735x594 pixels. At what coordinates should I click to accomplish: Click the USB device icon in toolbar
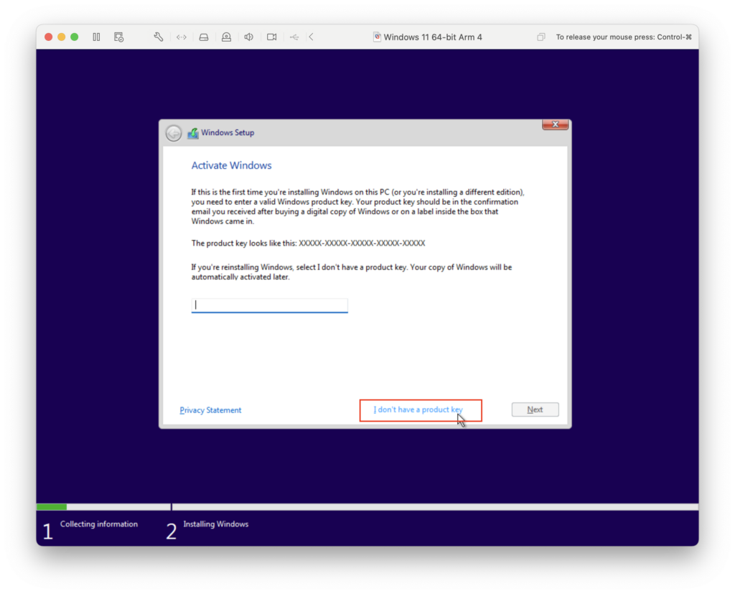(294, 37)
